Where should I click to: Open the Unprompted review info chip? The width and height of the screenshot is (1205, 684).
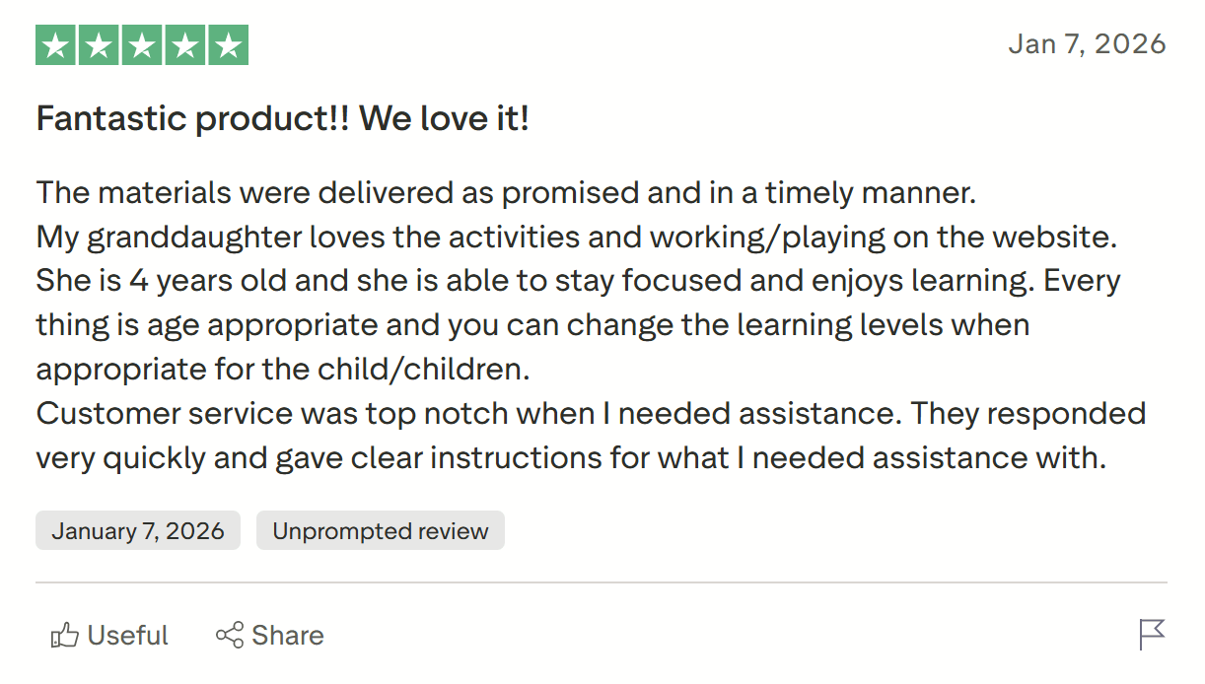click(380, 530)
